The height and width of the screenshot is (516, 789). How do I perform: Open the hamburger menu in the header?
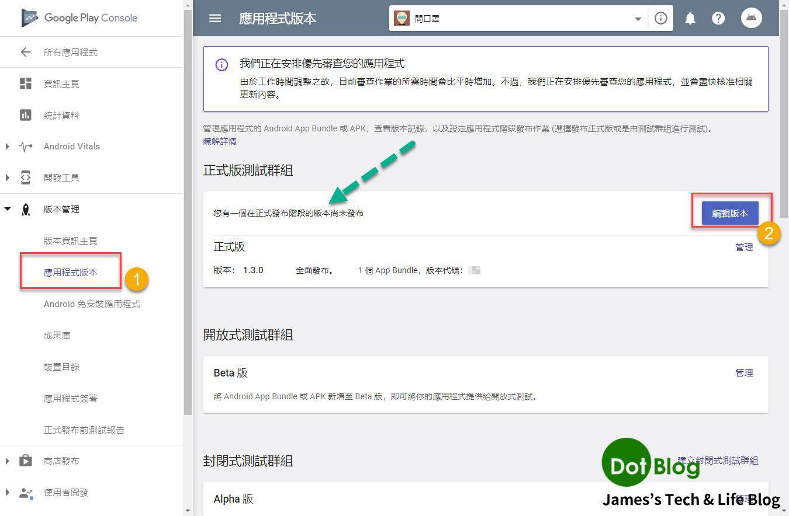[x=215, y=18]
